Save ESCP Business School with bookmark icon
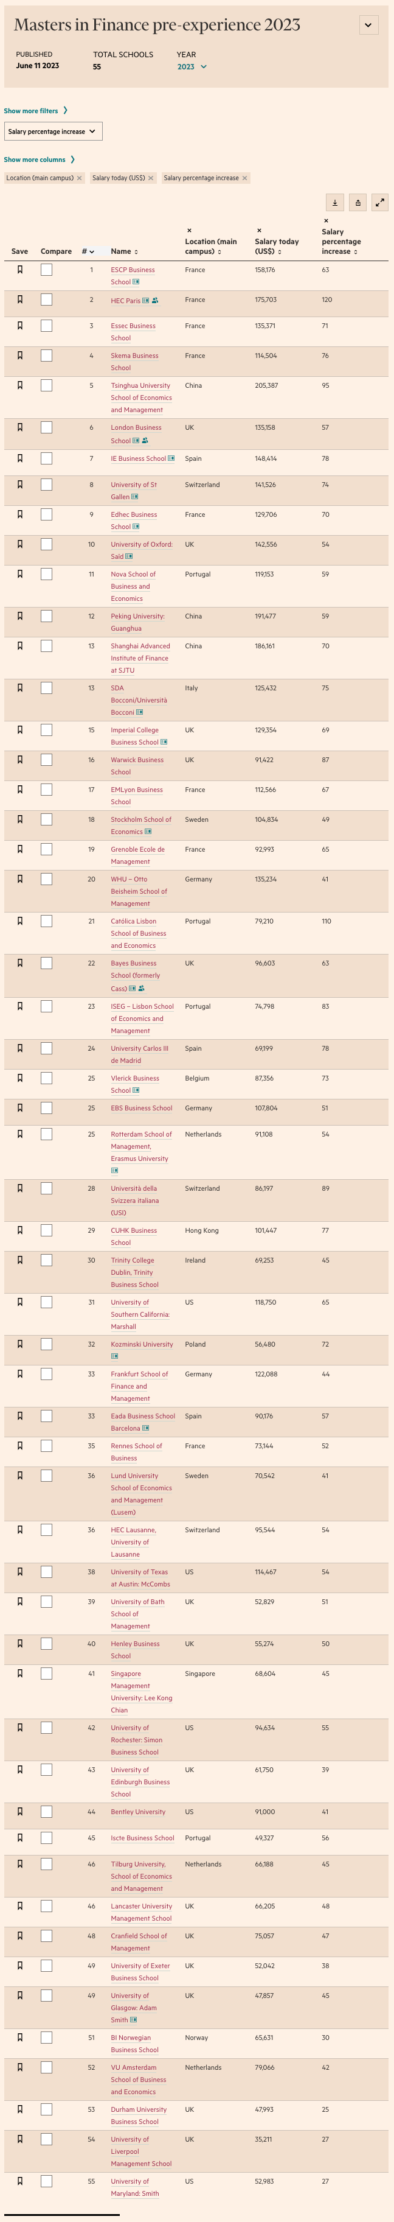 pyautogui.click(x=20, y=270)
